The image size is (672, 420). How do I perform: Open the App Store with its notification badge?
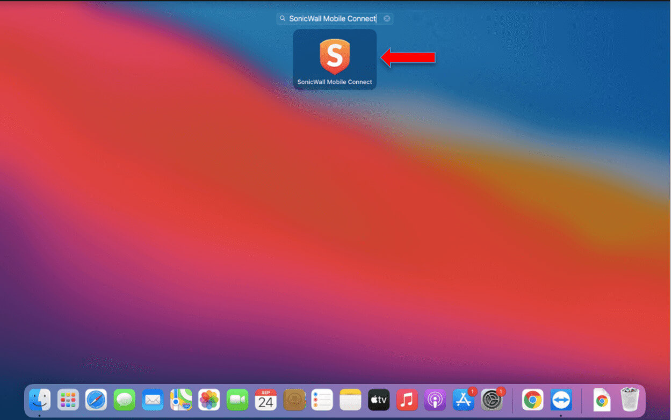pyautogui.click(x=464, y=400)
